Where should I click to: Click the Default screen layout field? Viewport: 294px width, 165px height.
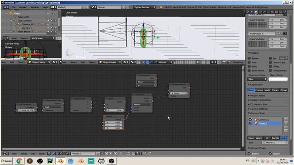click(69, 7)
